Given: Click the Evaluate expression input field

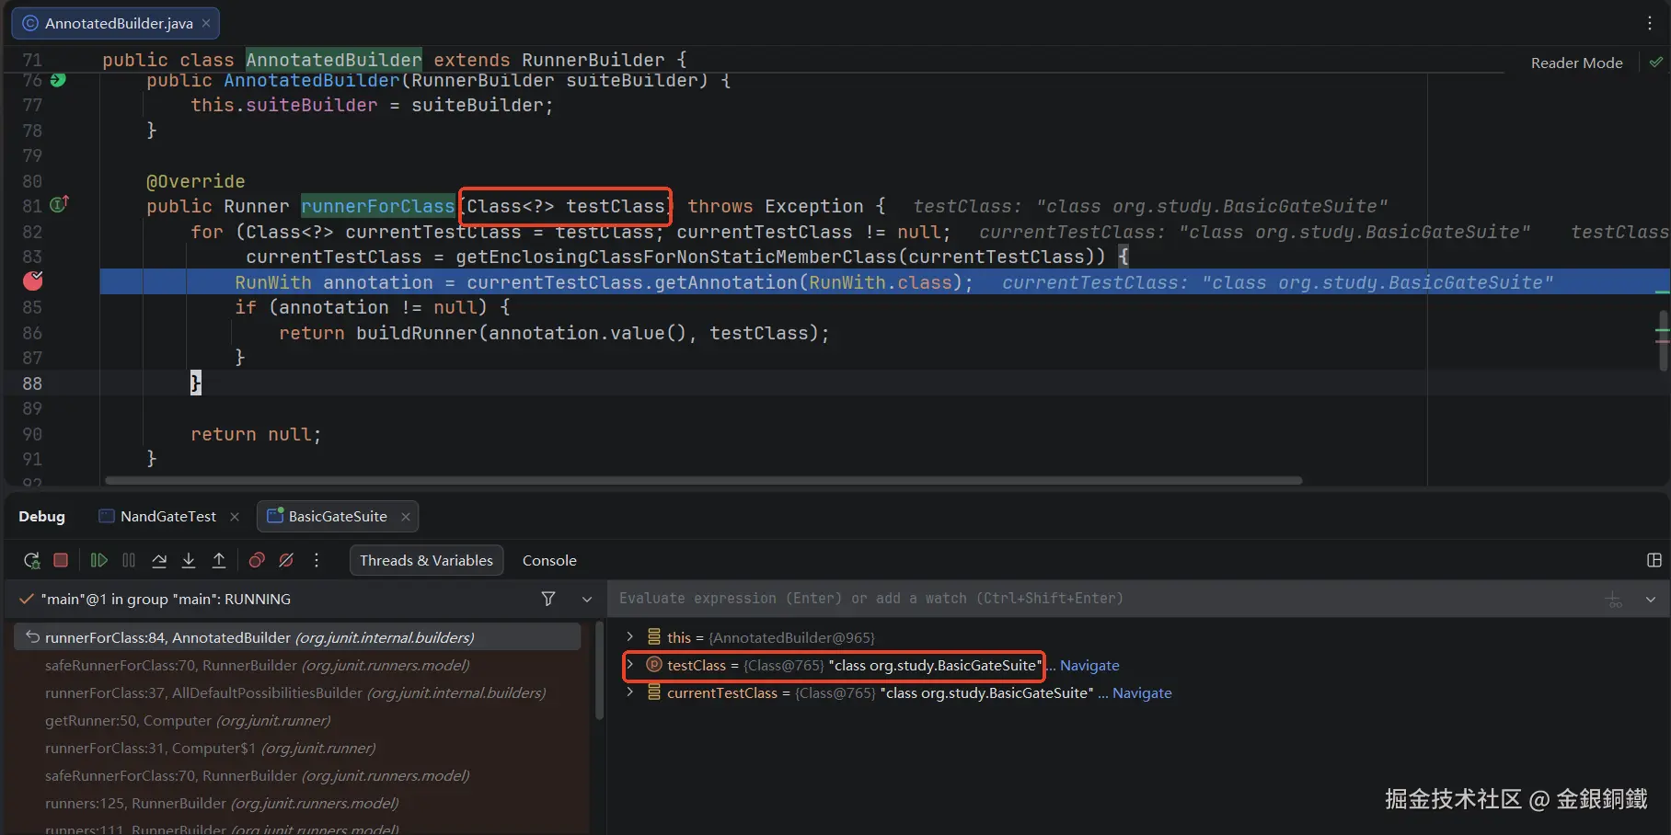Looking at the screenshot, I should pyautogui.click(x=1104, y=599).
